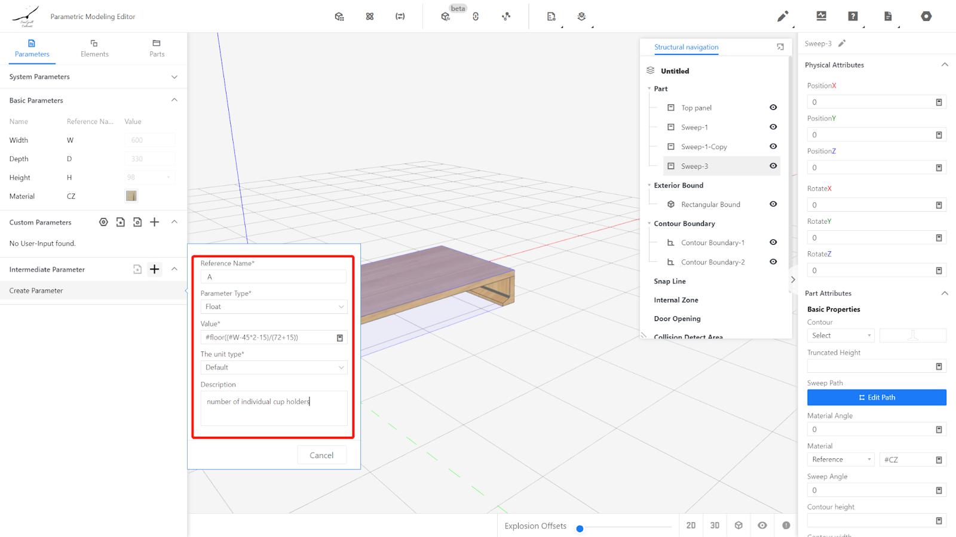The height and width of the screenshot is (537, 956).
Task: Click the Material color swatch
Action: point(131,196)
